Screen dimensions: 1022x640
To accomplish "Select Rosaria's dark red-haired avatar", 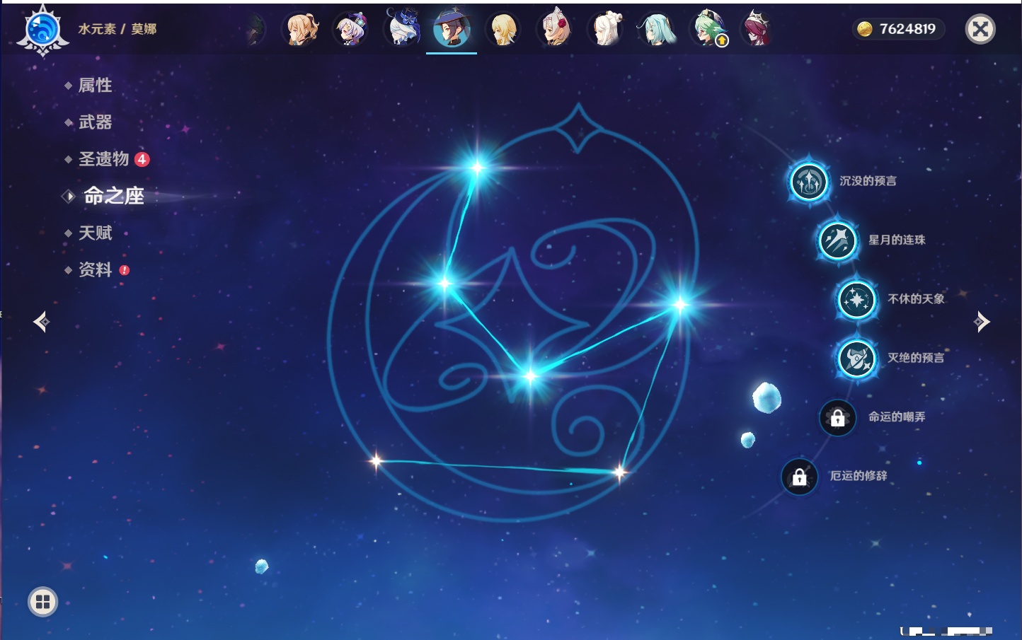I will (x=758, y=29).
